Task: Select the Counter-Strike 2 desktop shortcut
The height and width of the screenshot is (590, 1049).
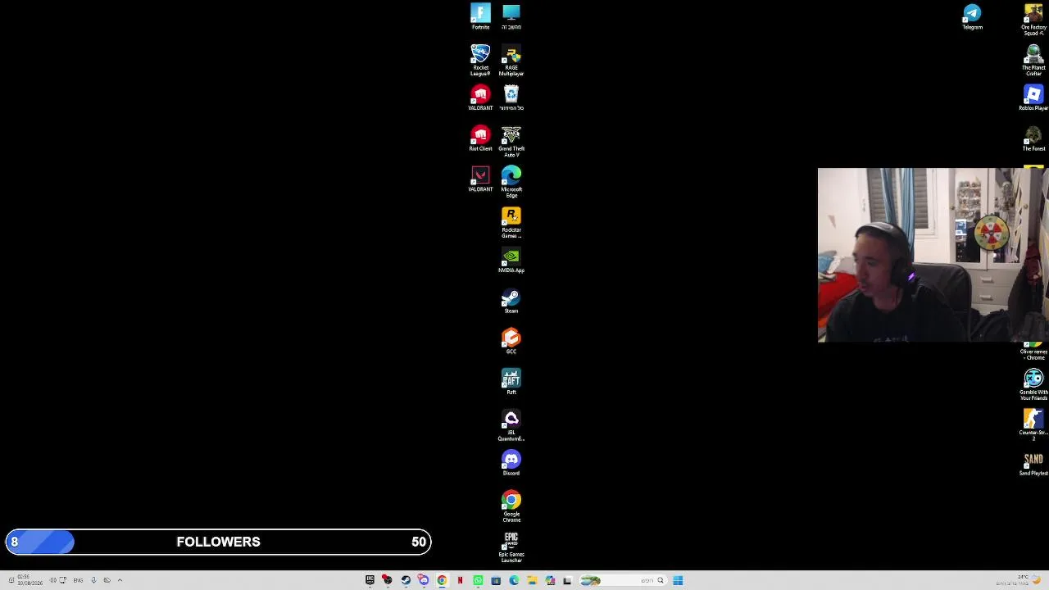Action: (1033, 425)
